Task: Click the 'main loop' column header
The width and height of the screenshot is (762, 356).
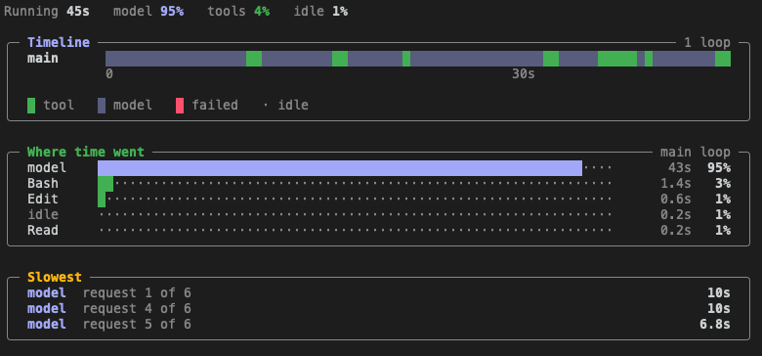Action: [696, 153]
